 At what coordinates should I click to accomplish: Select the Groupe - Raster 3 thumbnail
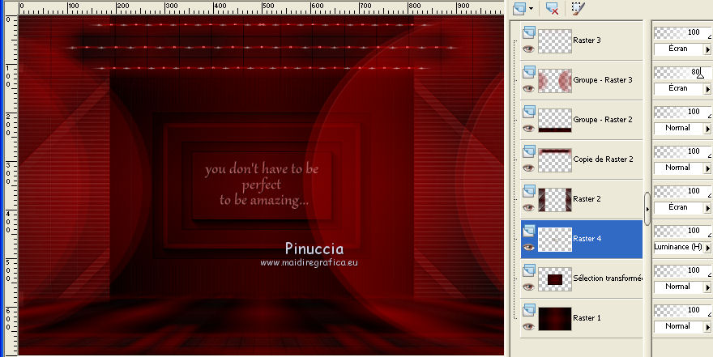pyautogui.click(x=555, y=81)
